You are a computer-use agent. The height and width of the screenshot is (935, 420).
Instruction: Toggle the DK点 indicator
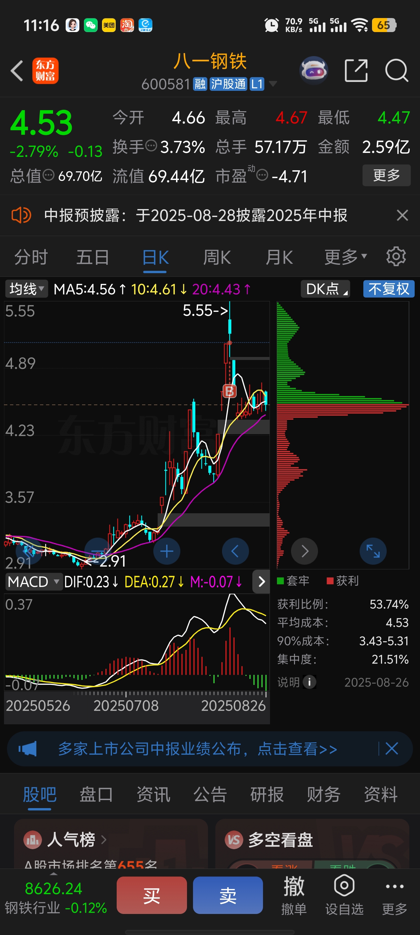325,289
